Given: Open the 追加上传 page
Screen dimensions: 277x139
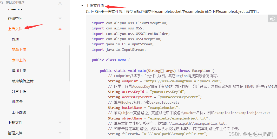Looking at the screenshot, I should (19, 71).
